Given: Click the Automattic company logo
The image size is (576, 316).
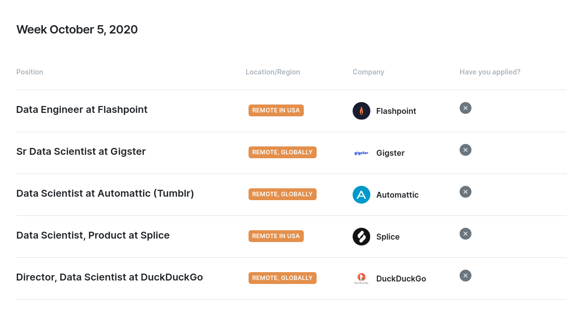Looking at the screenshot, I should (361, 195).
